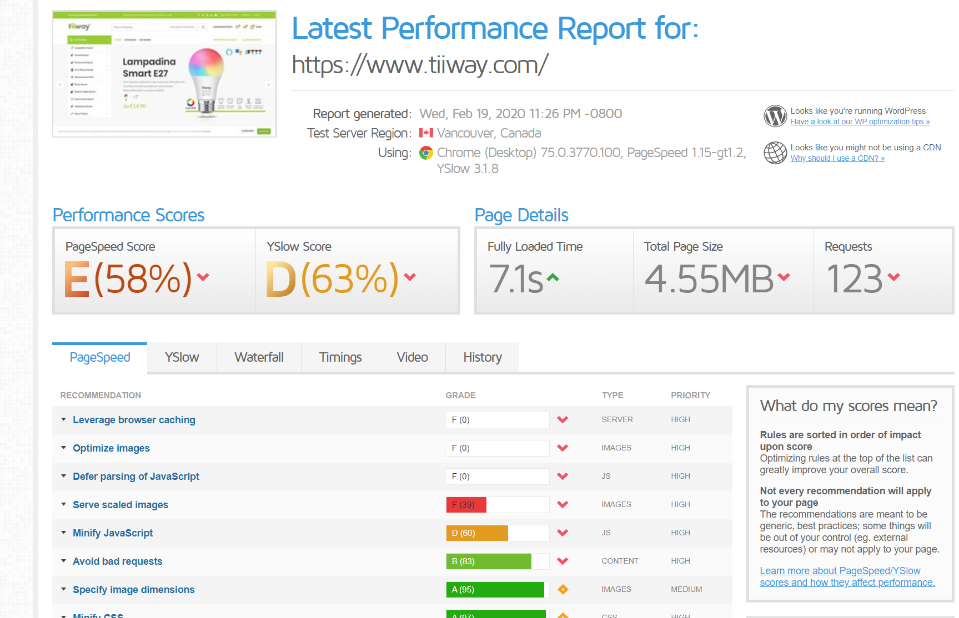Click the GRADE column header
This screenshot has height=618, width=959.
(x=460, y=396)
